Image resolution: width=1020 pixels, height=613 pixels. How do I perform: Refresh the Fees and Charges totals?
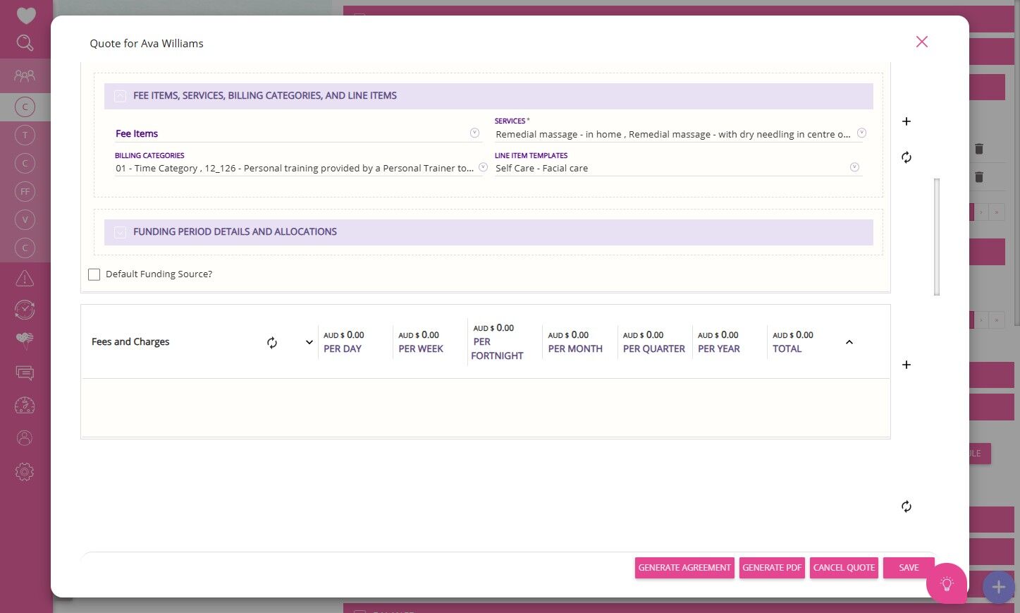[x=272, y=343]
